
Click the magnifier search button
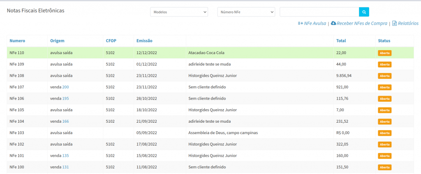tap(364, 12)
